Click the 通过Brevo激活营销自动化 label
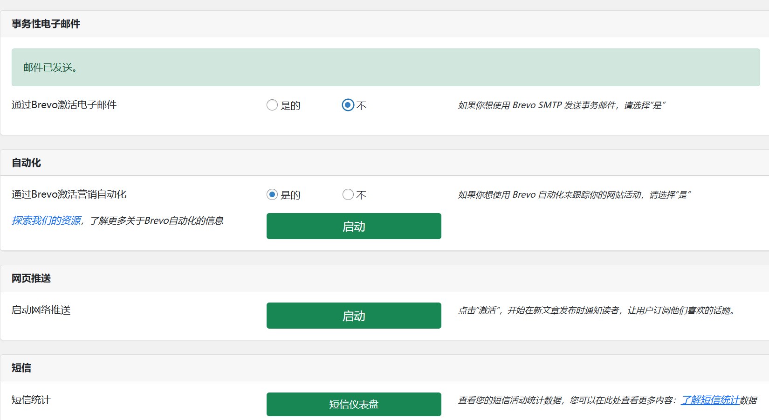Screen dimensions: 769x420 (x=69, y=194)
